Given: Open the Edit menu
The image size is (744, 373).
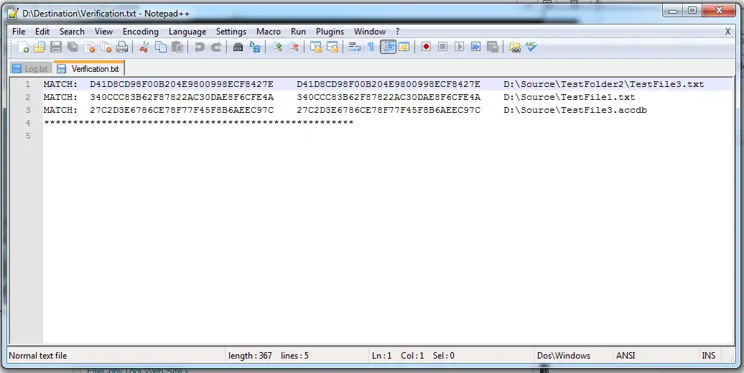Looking at the screenshot, I should 42,32.
